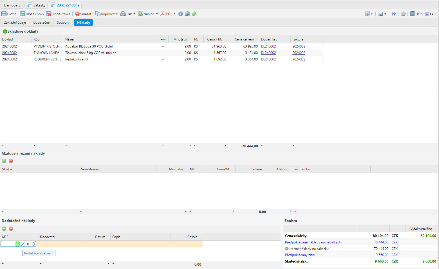Sort stock documents by Doklad column
Screen dimensions: 439x269
[16, 39]
